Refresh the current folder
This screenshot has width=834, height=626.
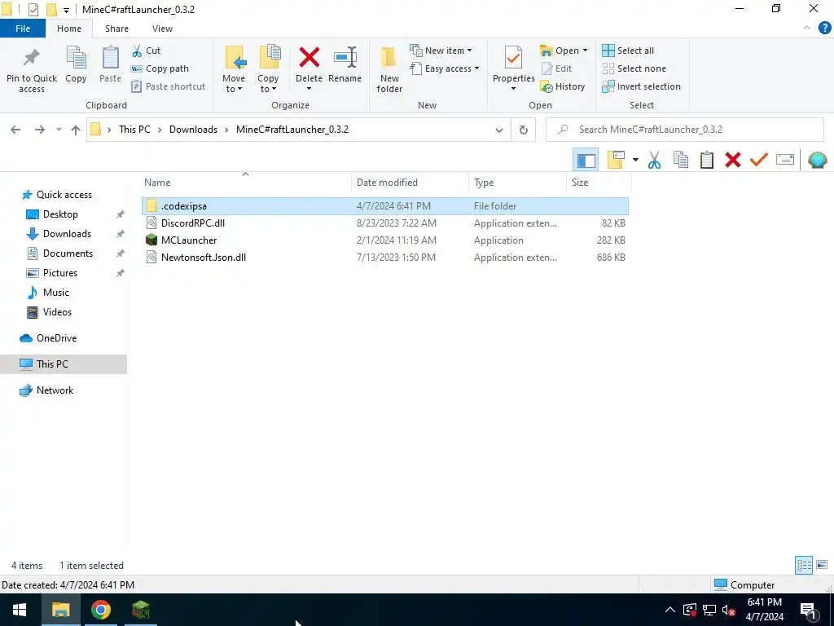point(524,130)
